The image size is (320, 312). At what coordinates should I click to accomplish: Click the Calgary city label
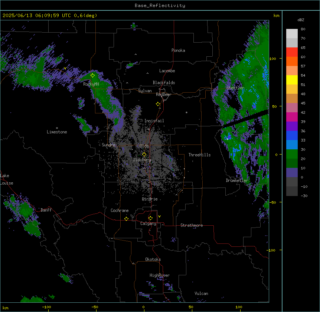[x=148, y=223]
